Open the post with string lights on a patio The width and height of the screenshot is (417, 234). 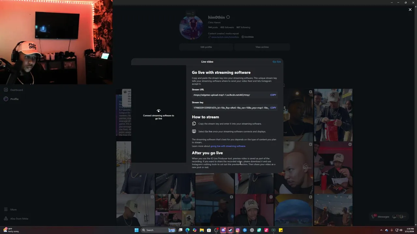pos(333,210)
